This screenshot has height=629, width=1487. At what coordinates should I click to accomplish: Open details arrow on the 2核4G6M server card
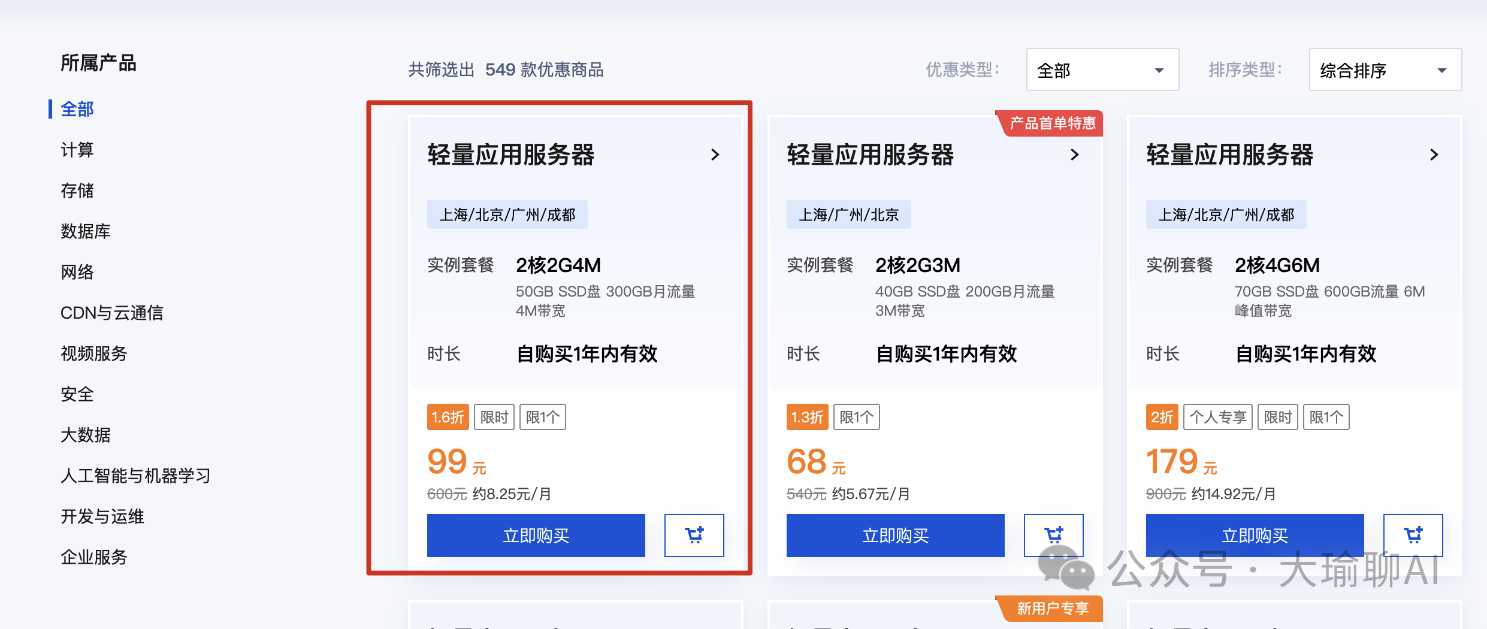1434,155
